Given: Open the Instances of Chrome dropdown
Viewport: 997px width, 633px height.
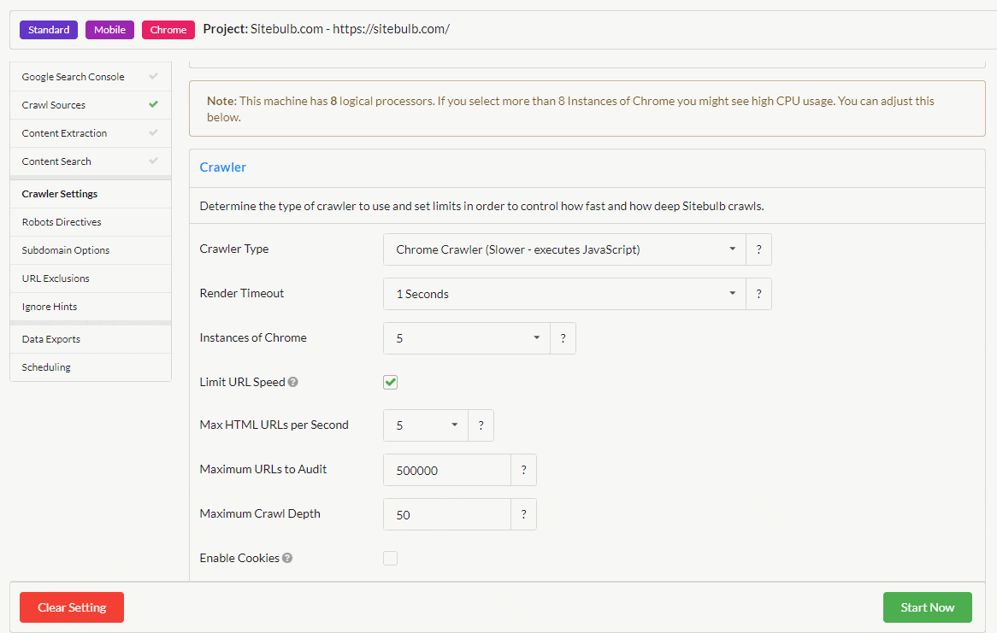Looking at the screenshot, I should (467, 338).
